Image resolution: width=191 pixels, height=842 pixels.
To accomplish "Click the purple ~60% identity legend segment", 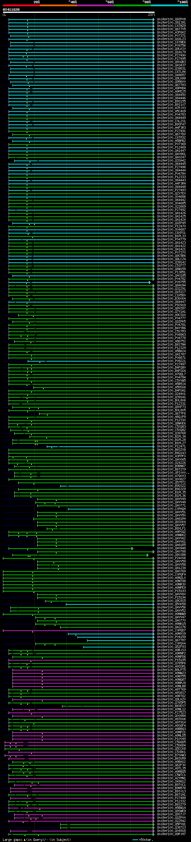I will (95, 6).
